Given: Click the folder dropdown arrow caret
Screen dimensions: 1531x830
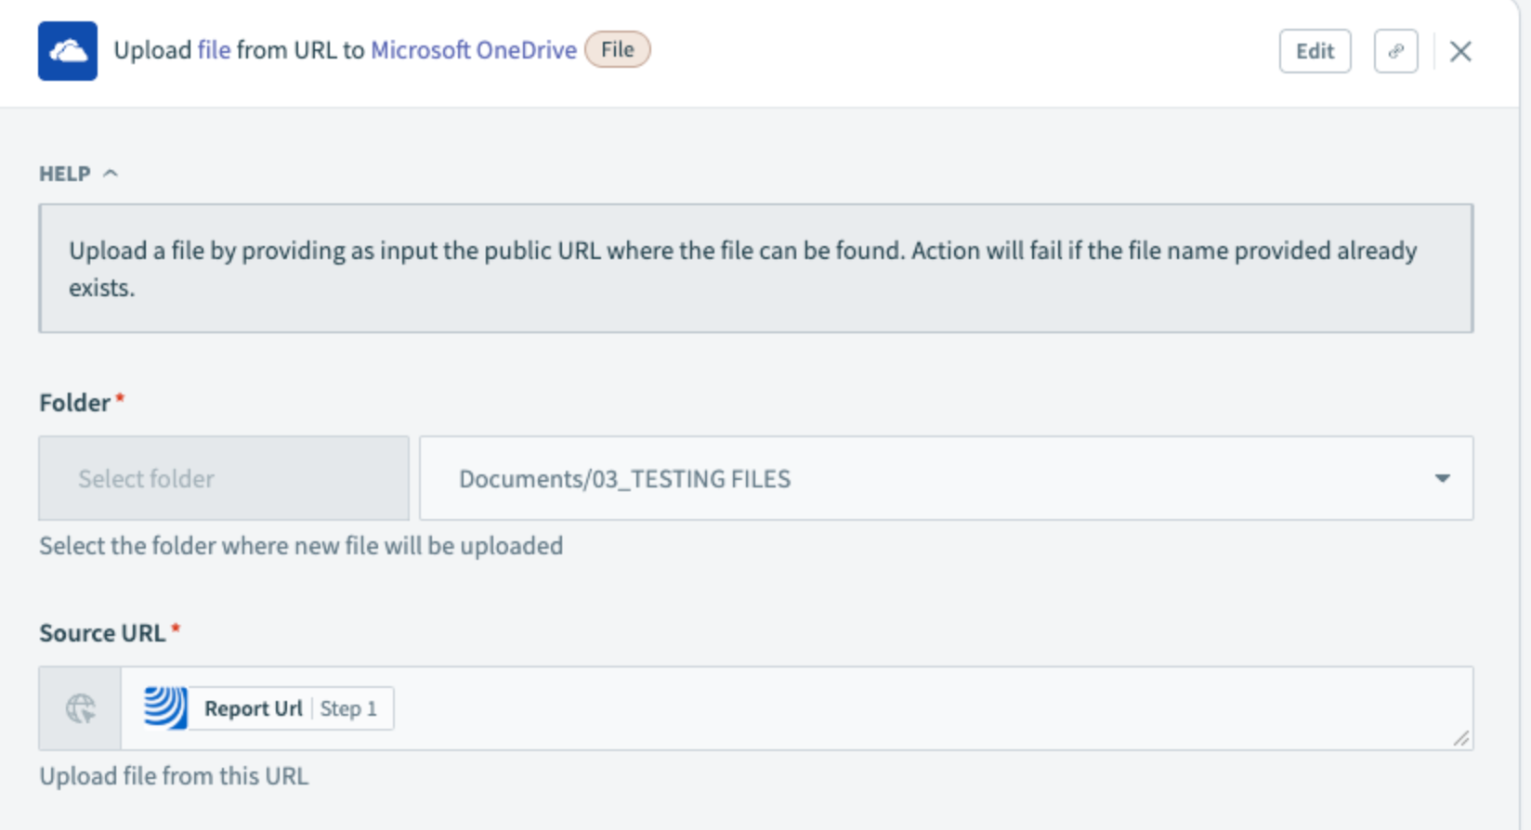Looking at the screenshot, I should [1442, 478].
